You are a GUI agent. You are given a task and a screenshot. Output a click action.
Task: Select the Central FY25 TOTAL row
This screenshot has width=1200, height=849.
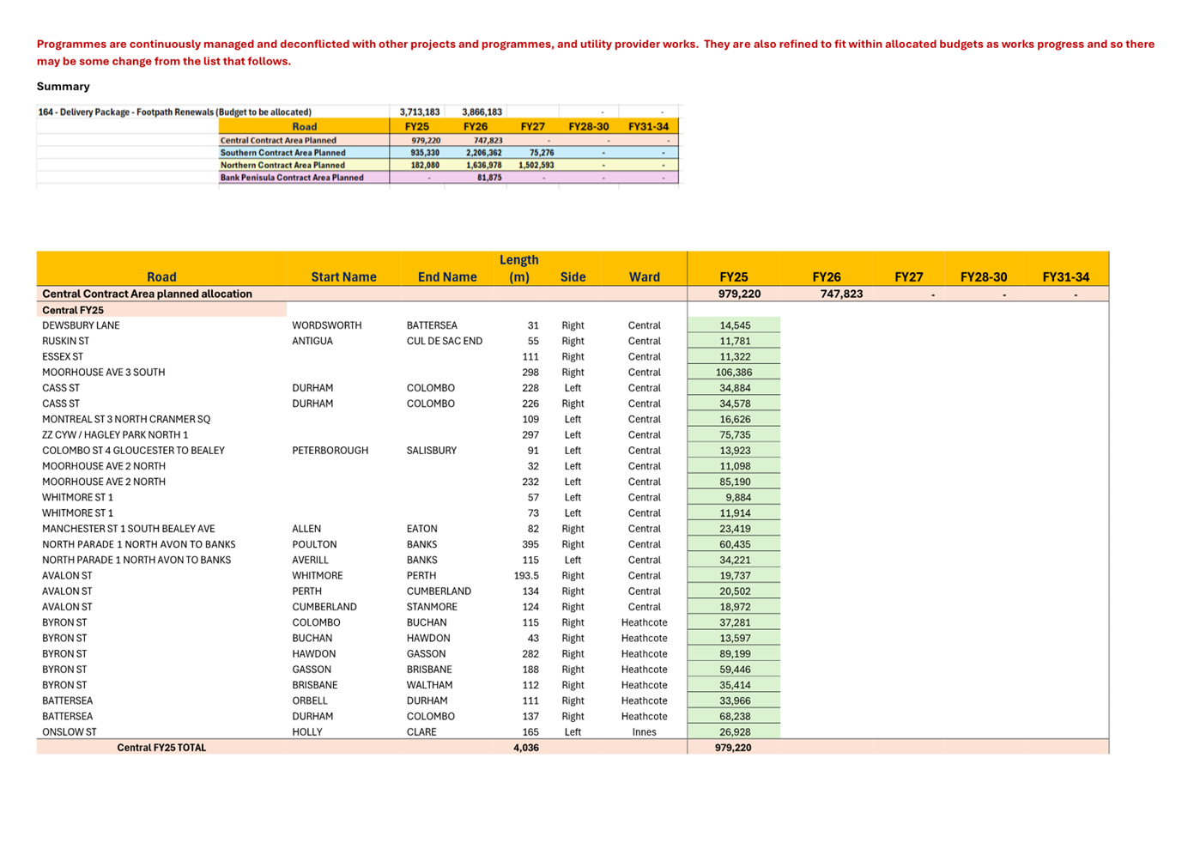(x=161, y=748)
